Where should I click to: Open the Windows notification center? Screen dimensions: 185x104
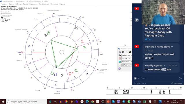[x=181, y=101]
